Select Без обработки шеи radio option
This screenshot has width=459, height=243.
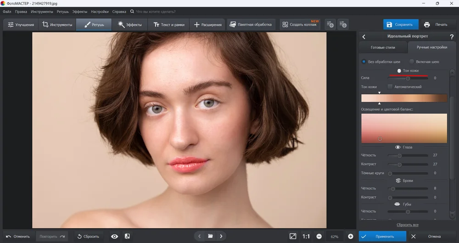pyautogui.click(x=364, y=61)
